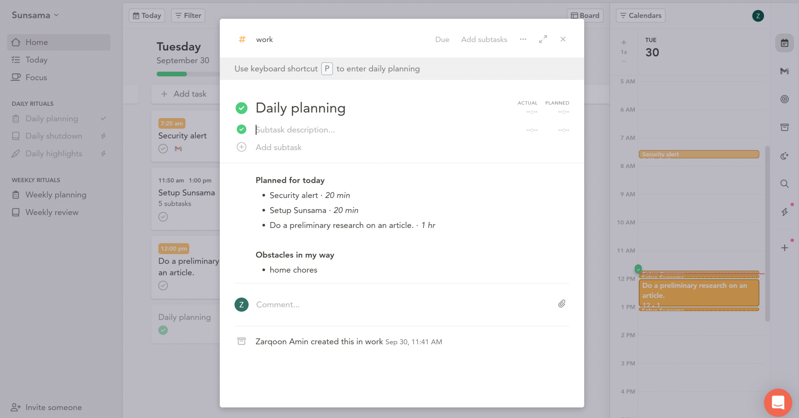Viewport: 799px width, 418px height.
Task: Open the objectives target icon
Action: click(785, 99)
